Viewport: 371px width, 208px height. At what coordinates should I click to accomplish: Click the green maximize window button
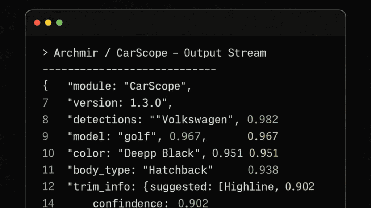click(x=59, y=23)
